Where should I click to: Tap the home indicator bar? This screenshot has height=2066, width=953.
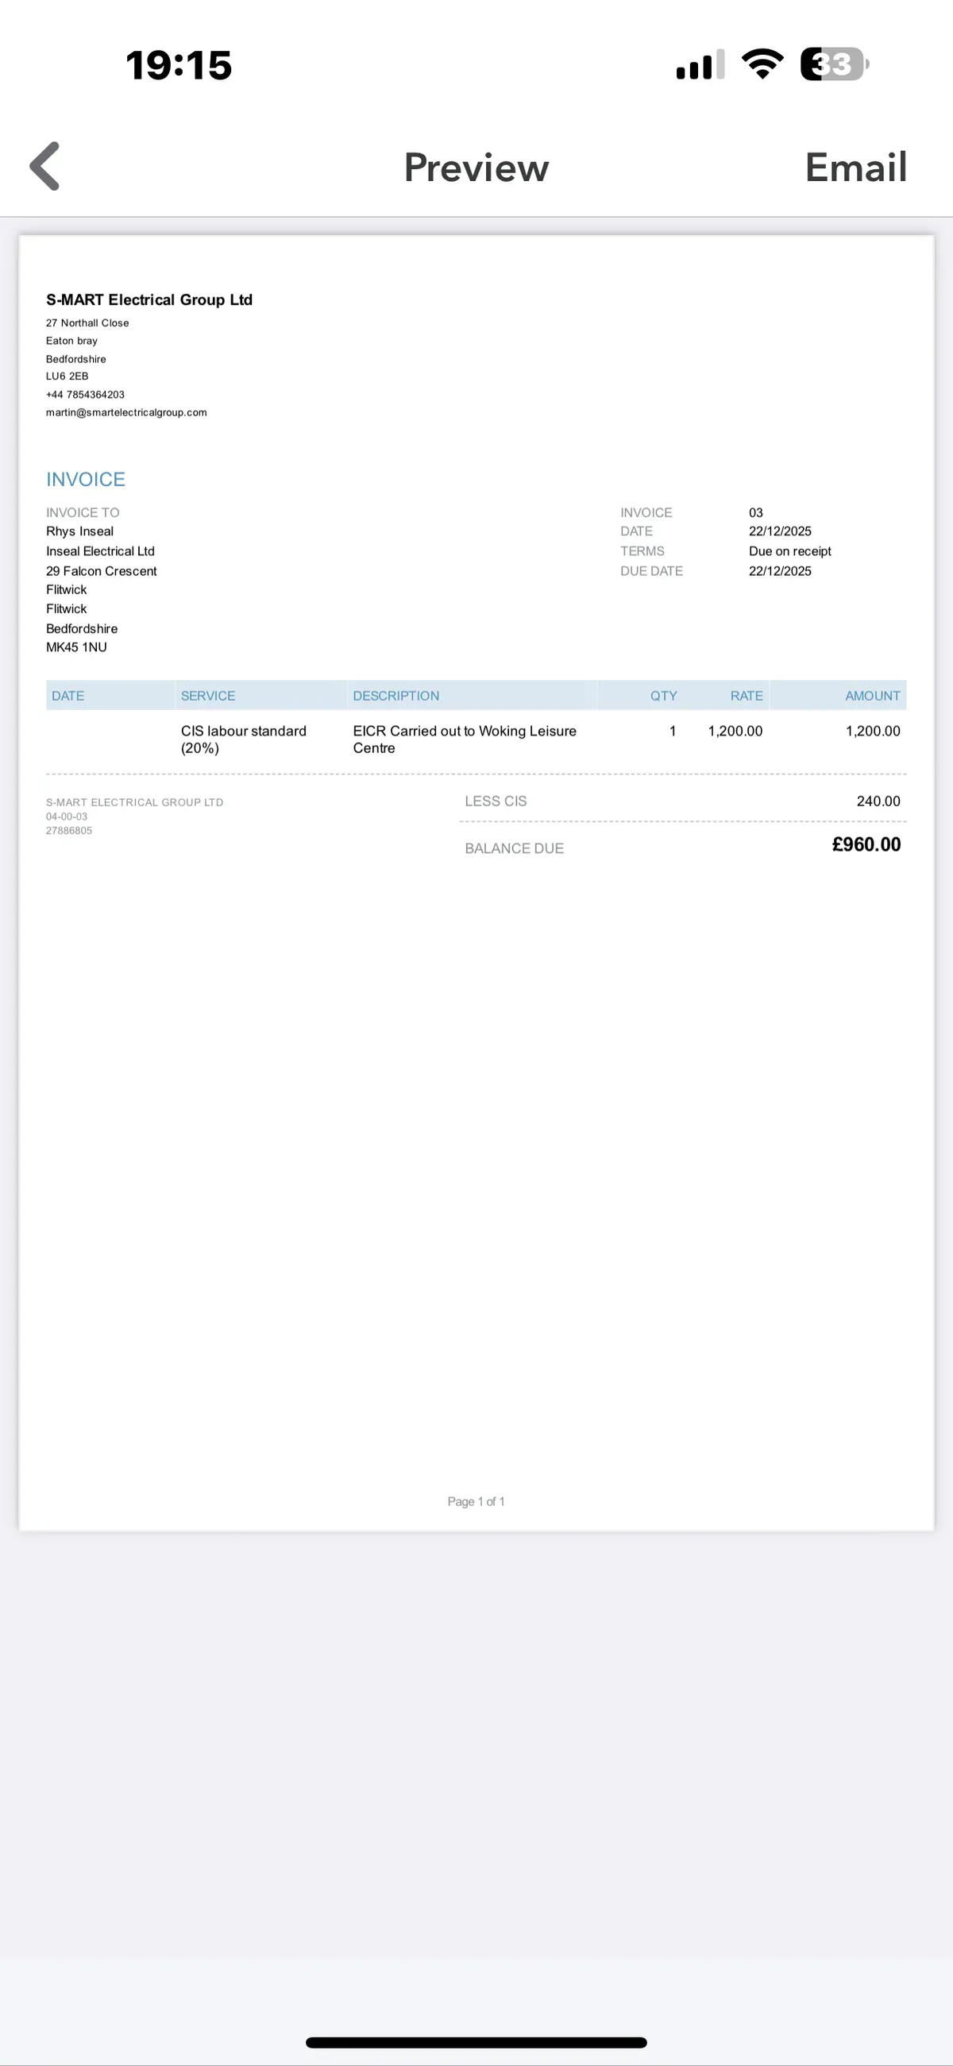click(x=476, y=2042)
